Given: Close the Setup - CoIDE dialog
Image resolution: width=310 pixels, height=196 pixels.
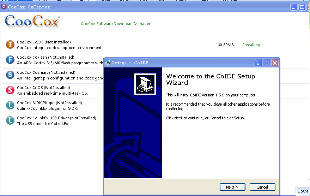Looking at the screenshot, I should pyautogui.click(x=275, y=63).
